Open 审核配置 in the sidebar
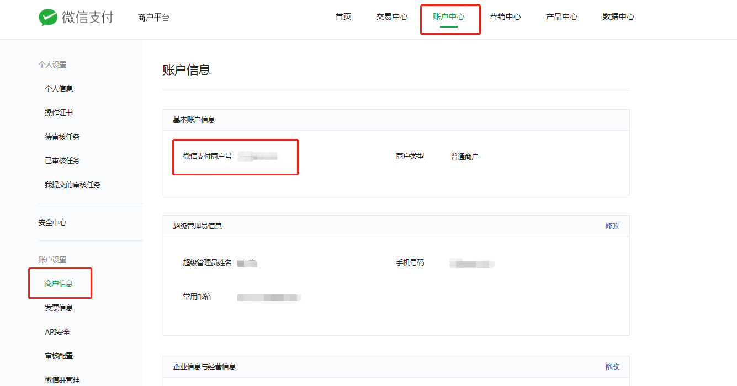Viewport: 737px width, 386px height. (59, 356)
